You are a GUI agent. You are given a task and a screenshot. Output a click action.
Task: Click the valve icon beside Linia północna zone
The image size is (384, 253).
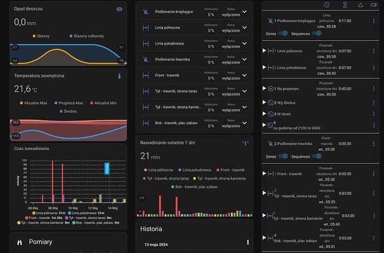pos(146,28)
